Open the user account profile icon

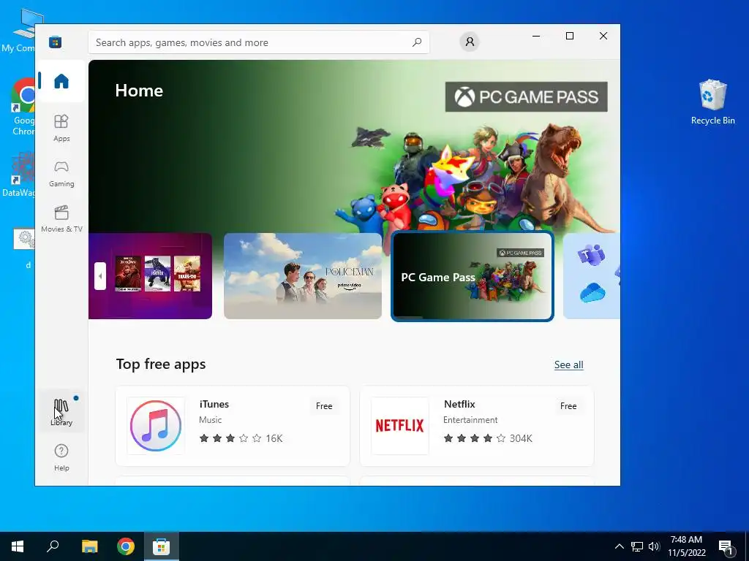[x=470, y=42]
